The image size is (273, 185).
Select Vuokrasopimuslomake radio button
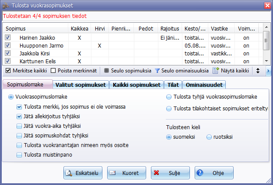coord(11,97)
